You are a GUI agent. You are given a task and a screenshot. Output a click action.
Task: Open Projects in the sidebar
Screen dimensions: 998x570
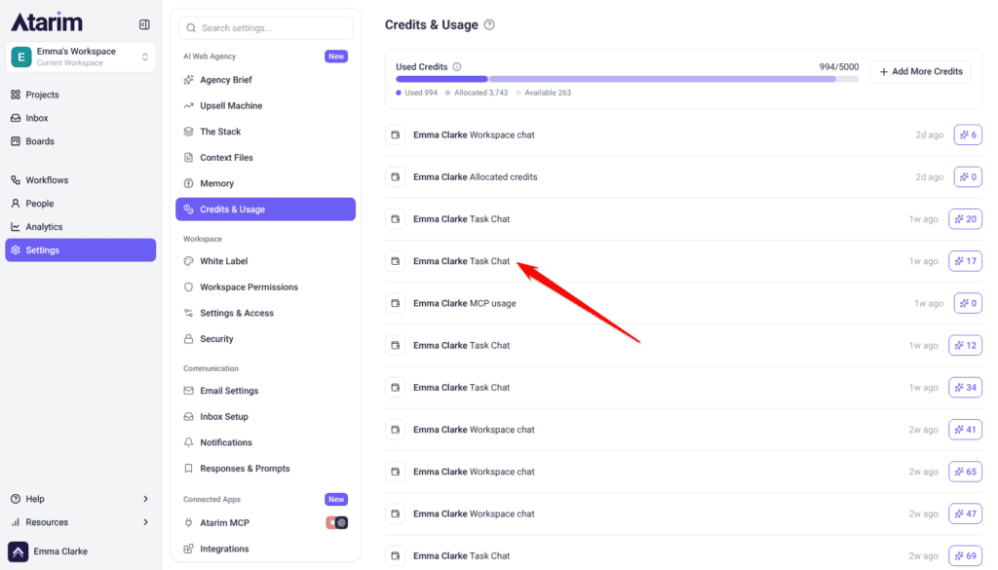click(x=42, y=95)
